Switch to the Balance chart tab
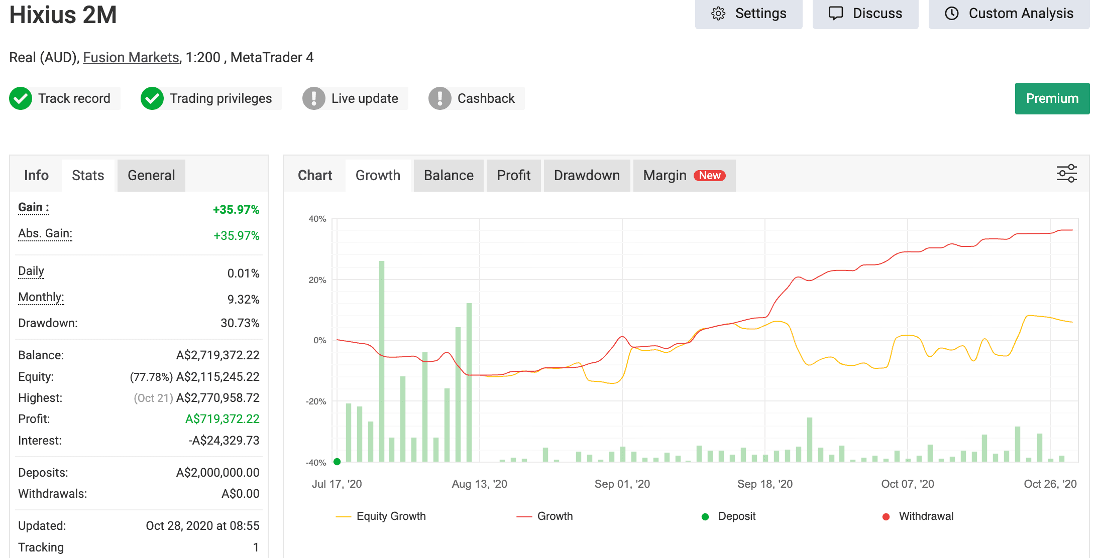 (x=449, y=175)
